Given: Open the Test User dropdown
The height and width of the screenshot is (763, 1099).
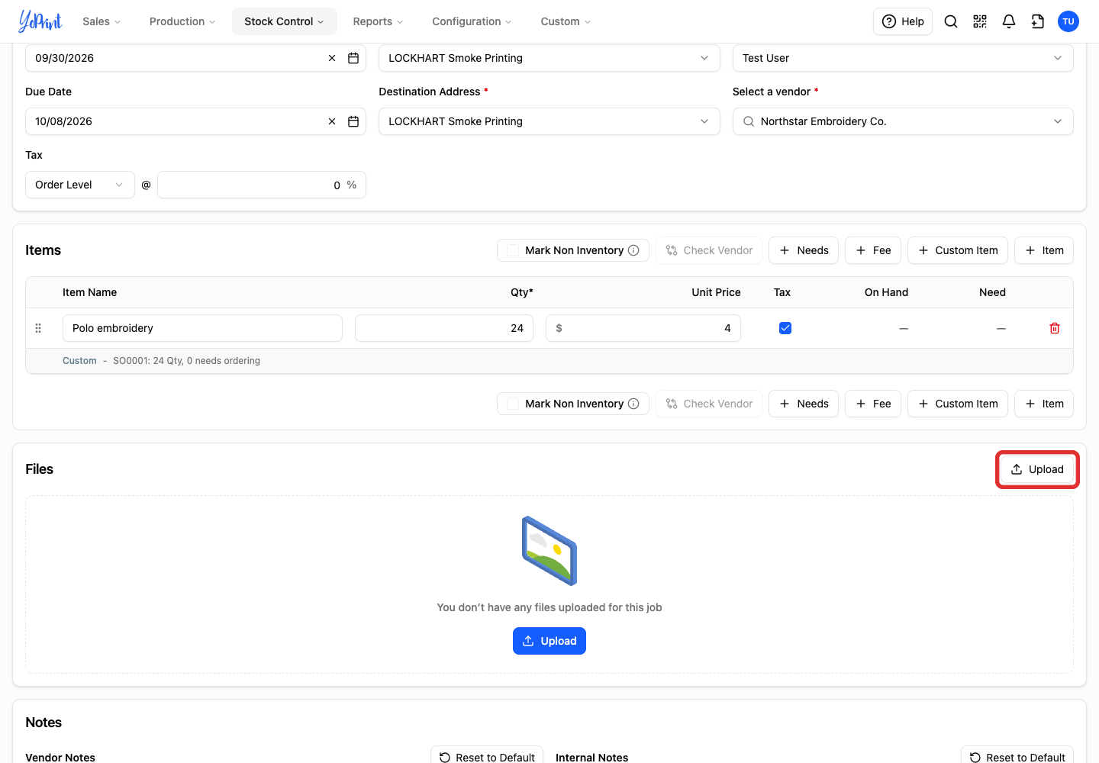Looking at the screenshot, I should (903, 58).
